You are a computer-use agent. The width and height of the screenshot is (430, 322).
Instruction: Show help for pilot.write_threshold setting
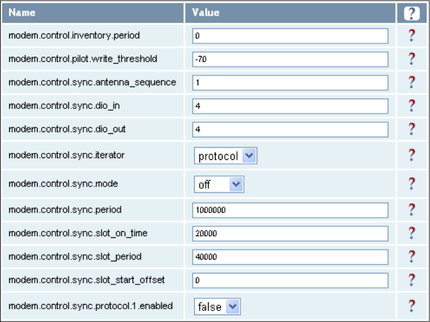point(412,59)
